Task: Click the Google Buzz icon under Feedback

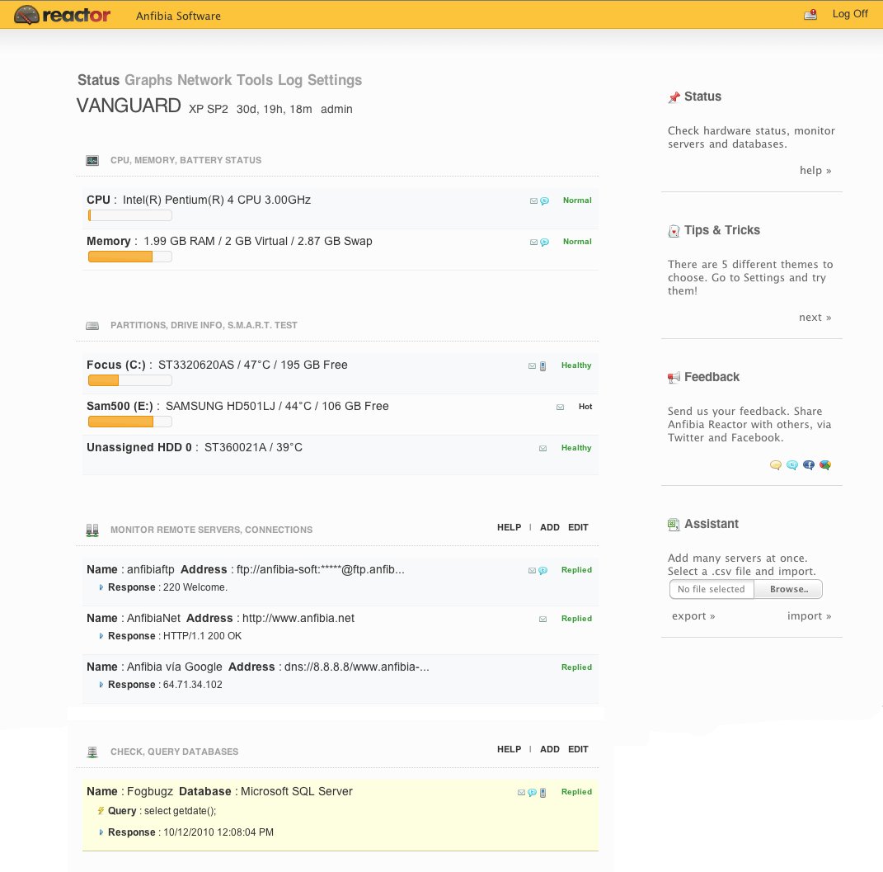Action: pyautogui.click(x=825, y=465)
